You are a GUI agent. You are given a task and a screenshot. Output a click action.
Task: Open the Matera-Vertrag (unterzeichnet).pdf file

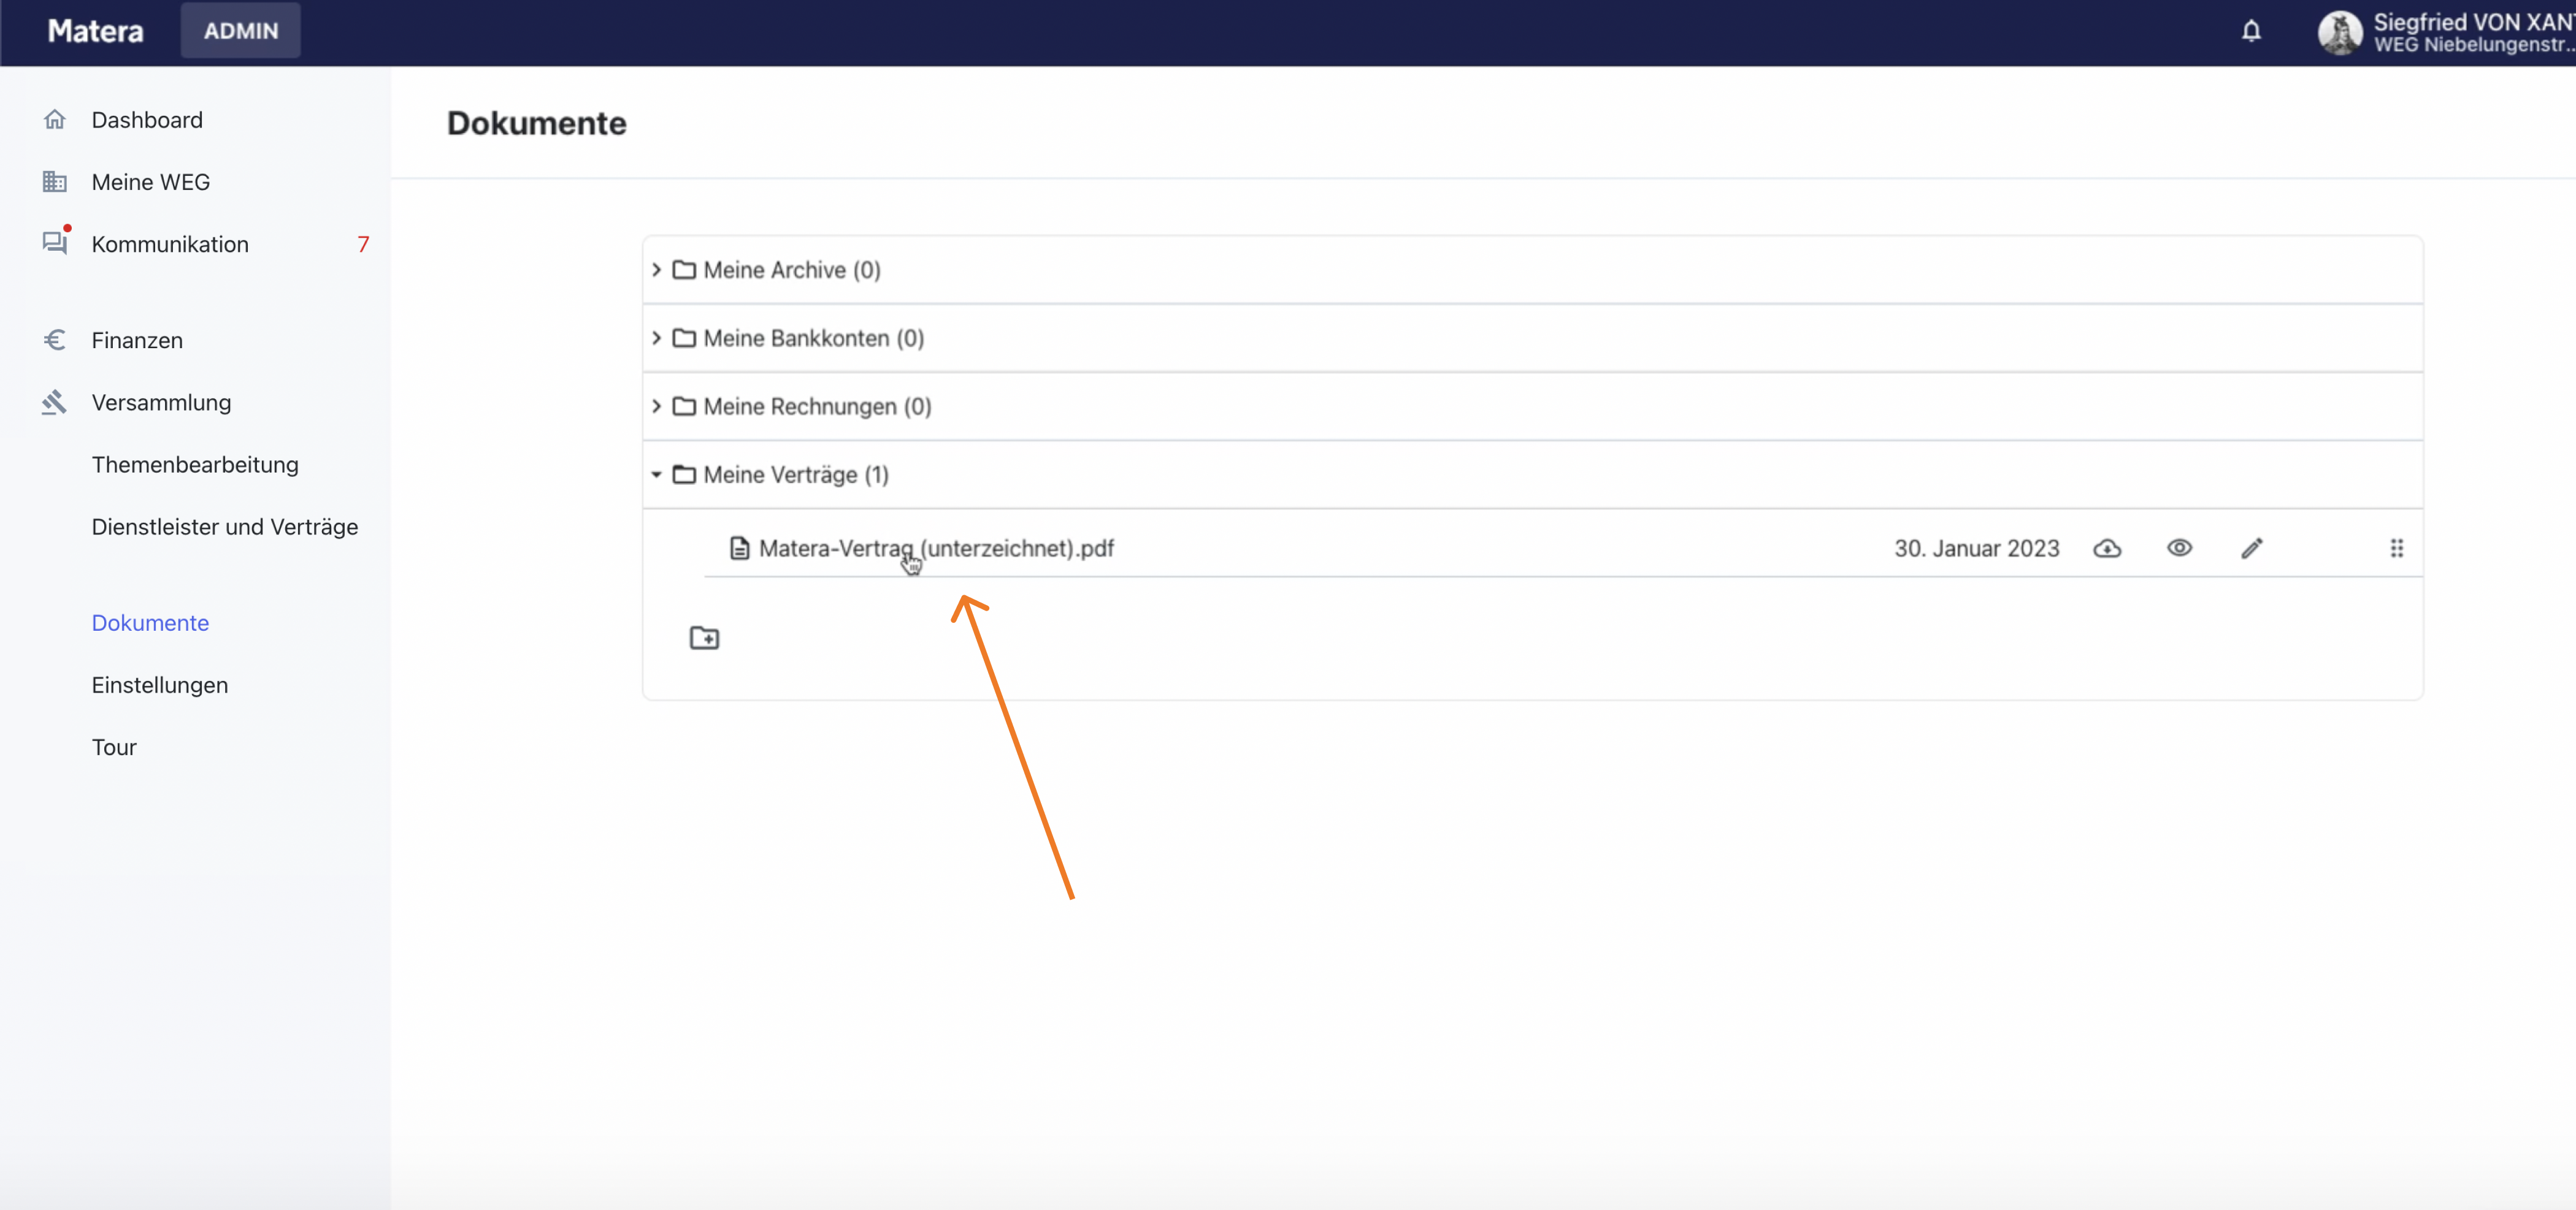pyautogui.click(x=935, y=549)
